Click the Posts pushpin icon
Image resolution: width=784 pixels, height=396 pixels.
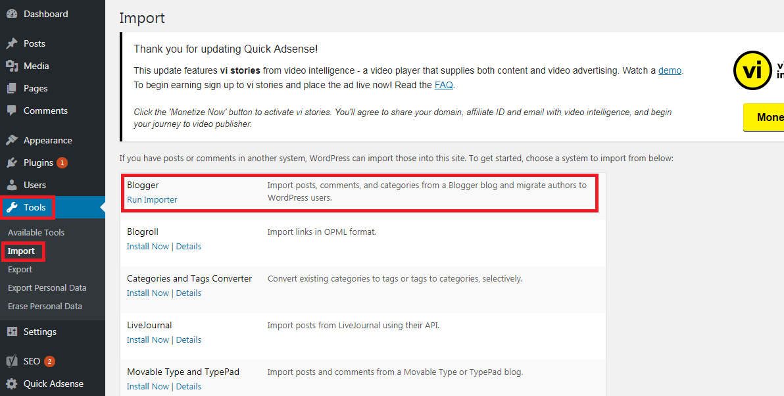click(x=12, y=43)
